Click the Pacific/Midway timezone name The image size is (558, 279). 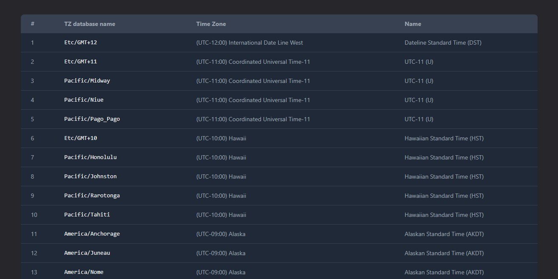(x=87, y=81)
